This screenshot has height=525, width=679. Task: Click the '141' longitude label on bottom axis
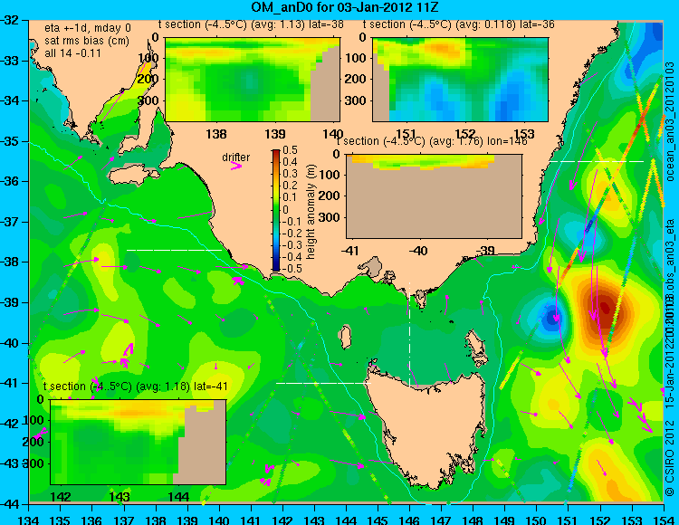pyautogui.click(x=251, y=520)
